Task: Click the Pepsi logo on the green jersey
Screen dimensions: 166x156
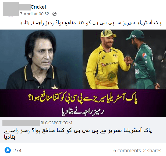Action: coord(144,55)
